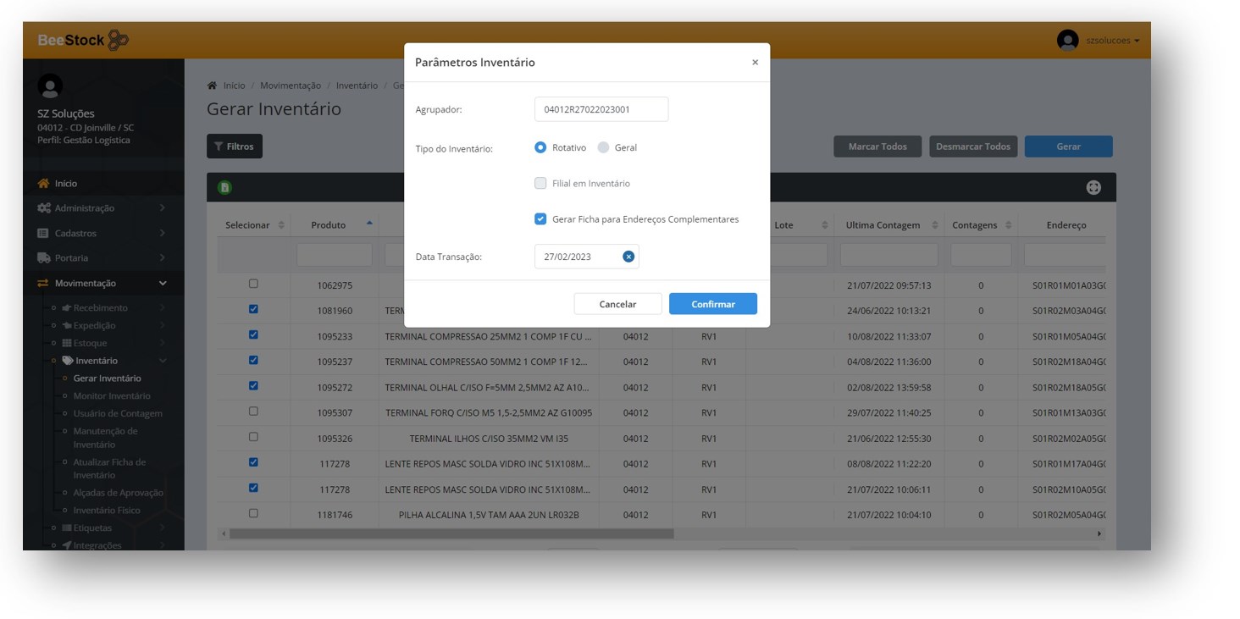Click the BeeStock logo
This screenshot has height=619, width=1240.
click(x=83, y=40)
